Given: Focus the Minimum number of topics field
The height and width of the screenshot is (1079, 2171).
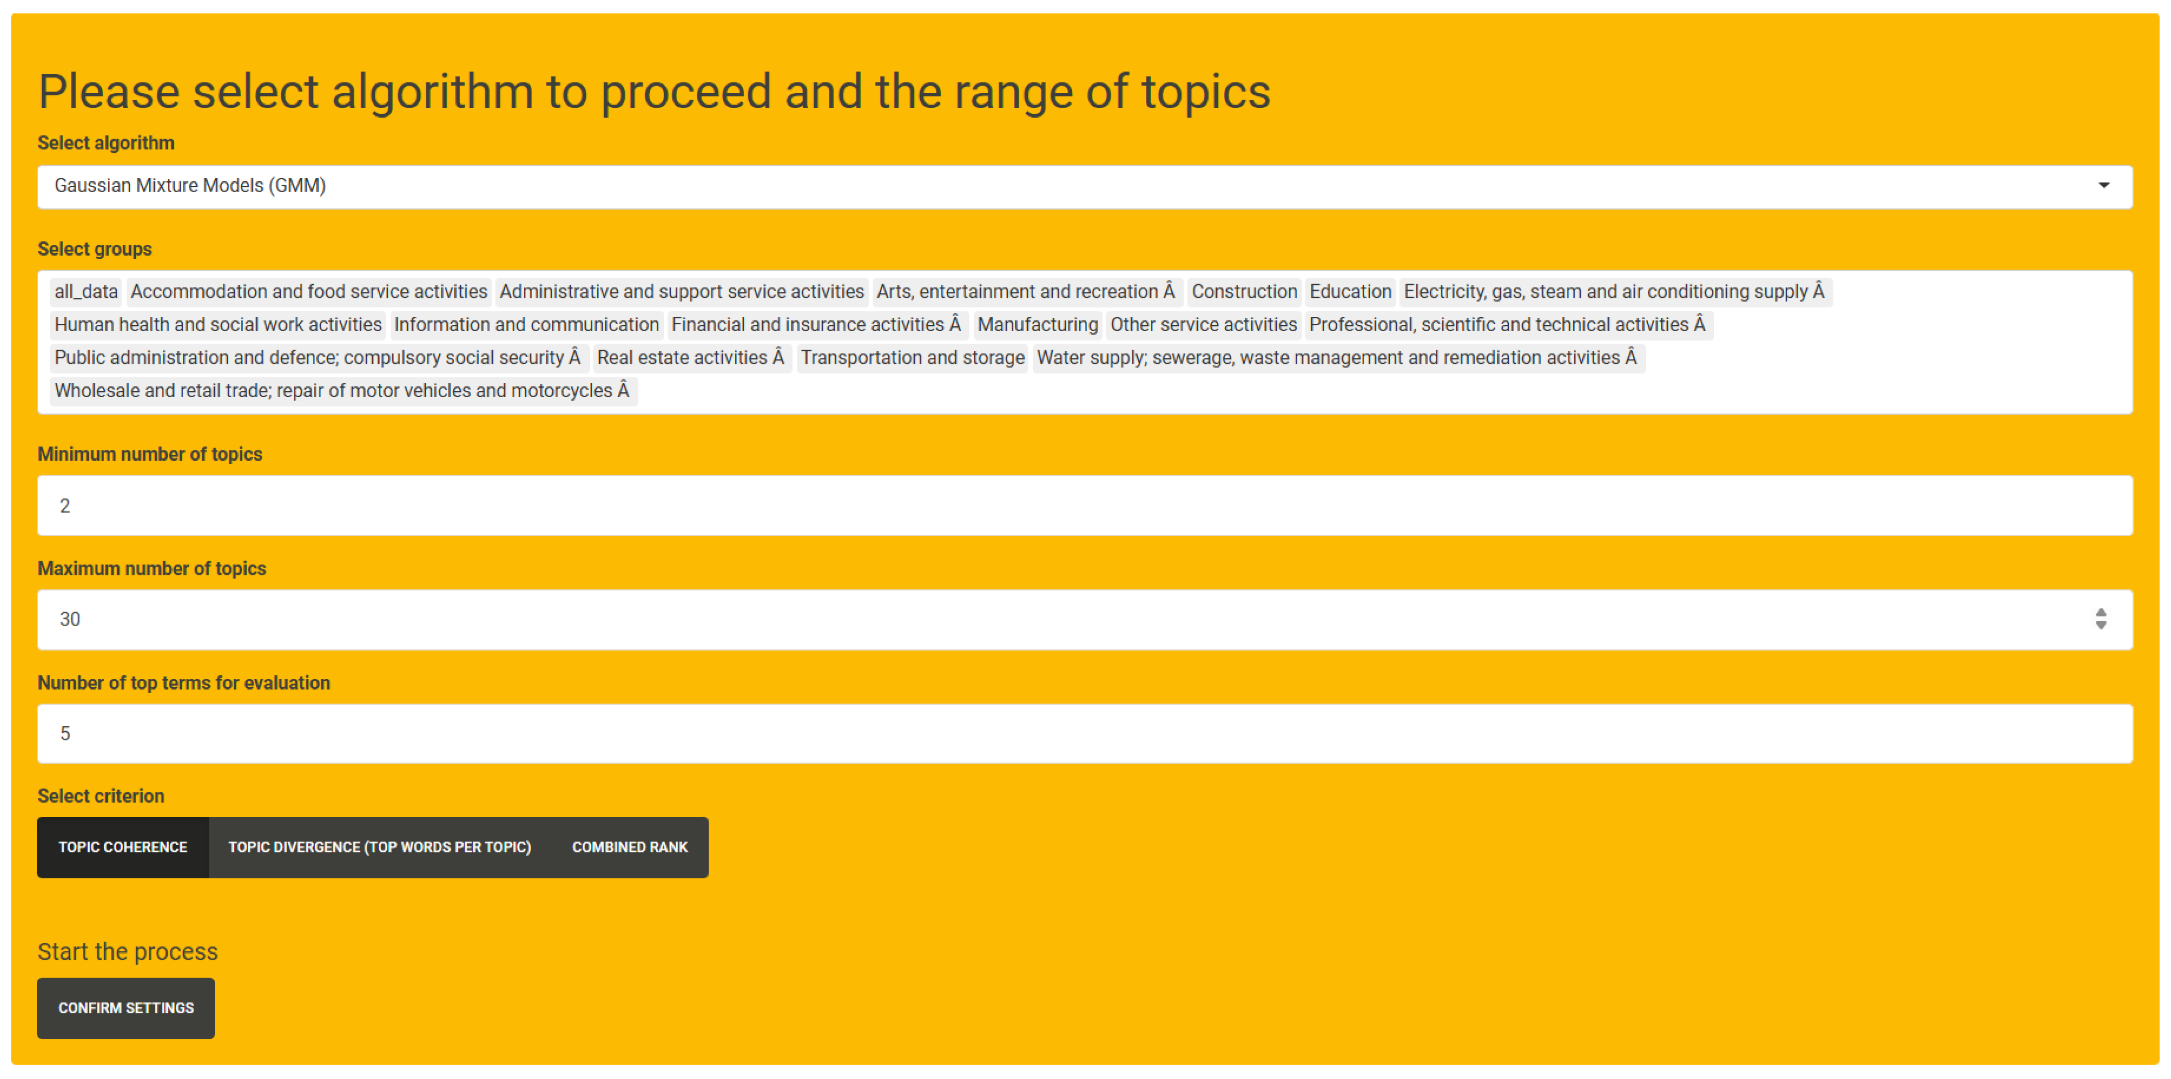Looking at the screenshot, I should (1085, 506).
